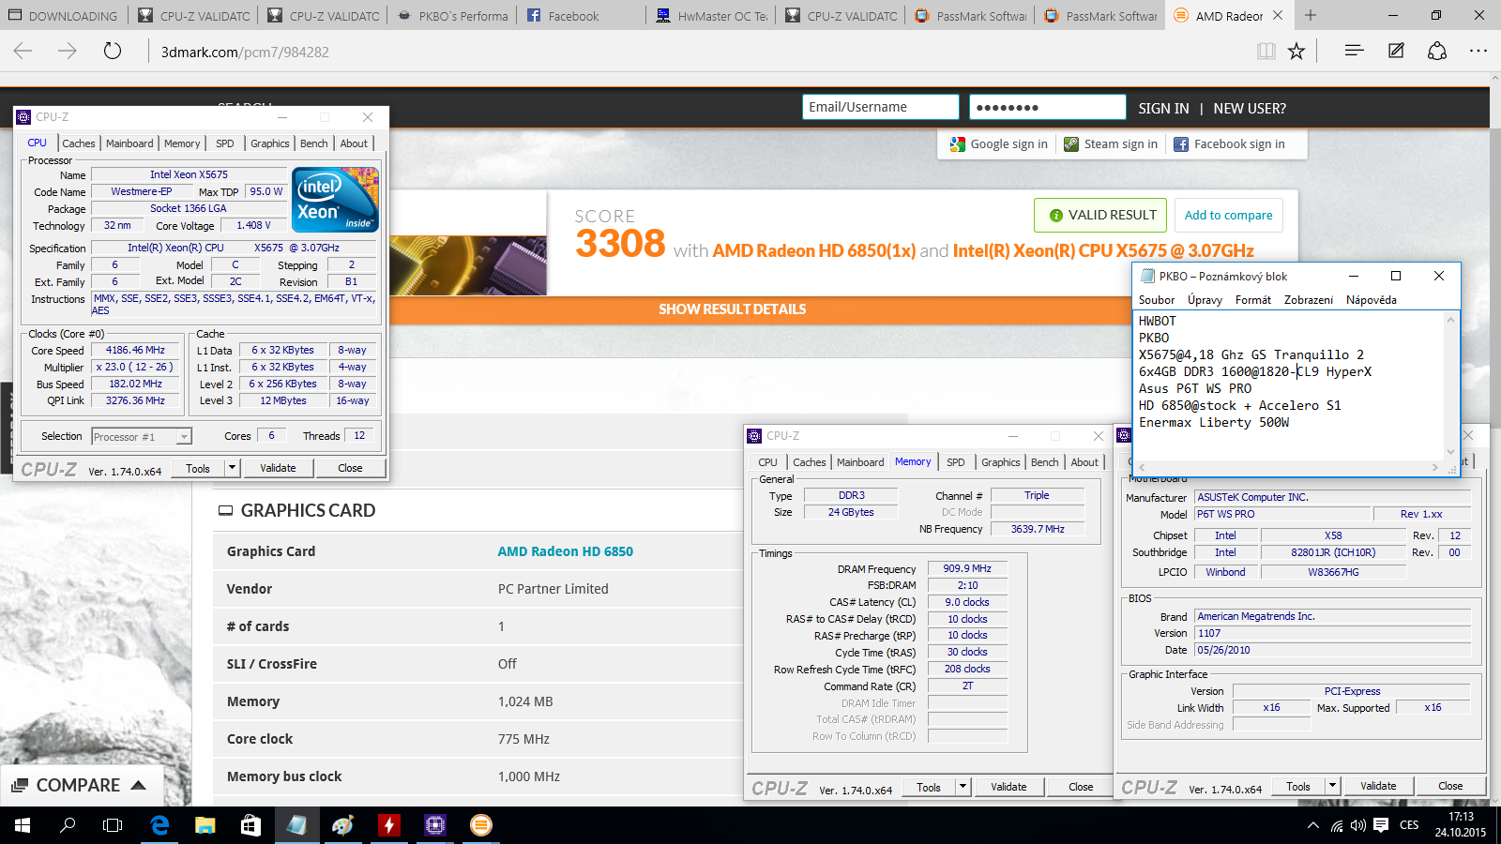Open the network tray icon
This screenshot has height=844, width=1501.
point(1336,825)
